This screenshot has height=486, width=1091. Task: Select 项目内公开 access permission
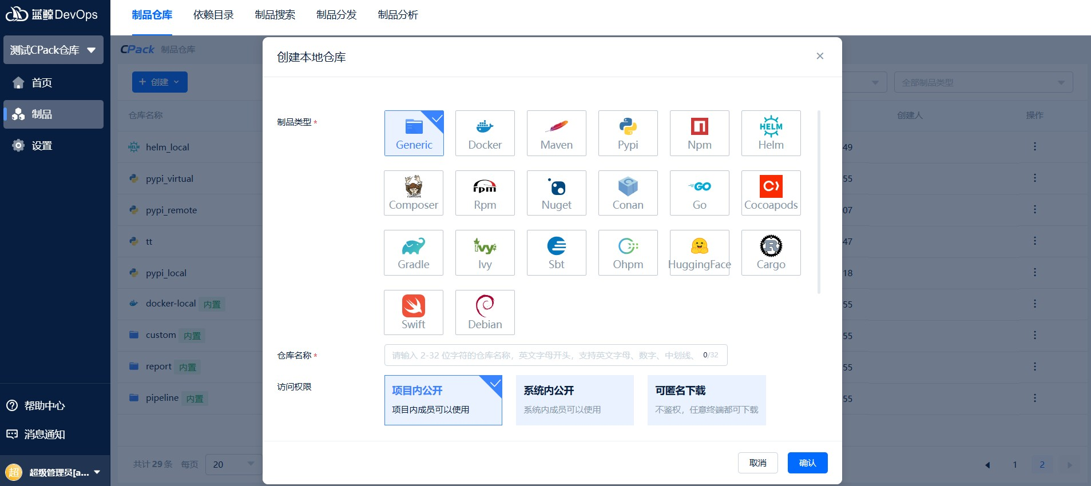coord(443,400)
